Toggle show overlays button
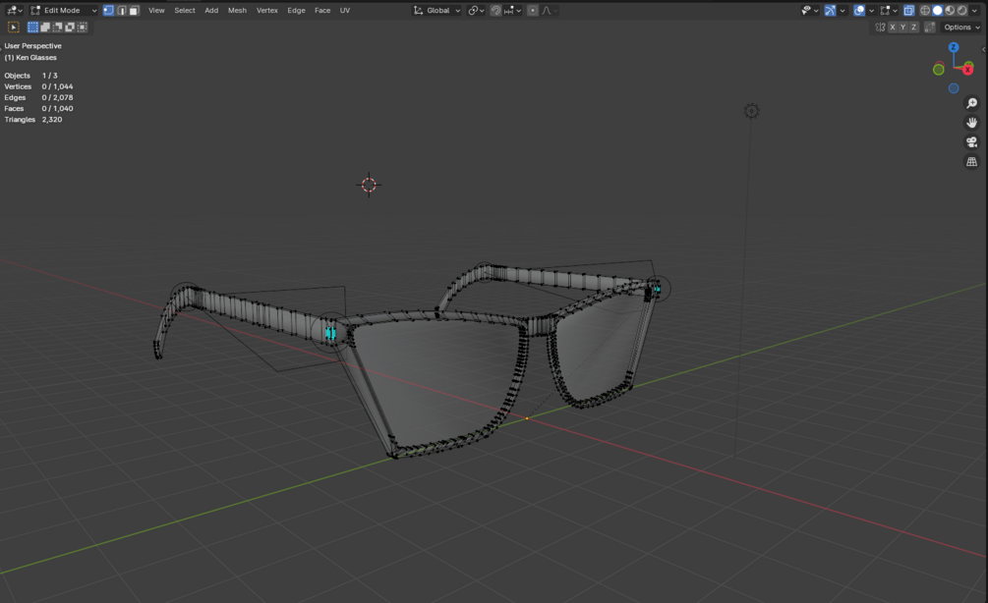Viewport: 988px width, 603px height. click(x=859, y=10)
